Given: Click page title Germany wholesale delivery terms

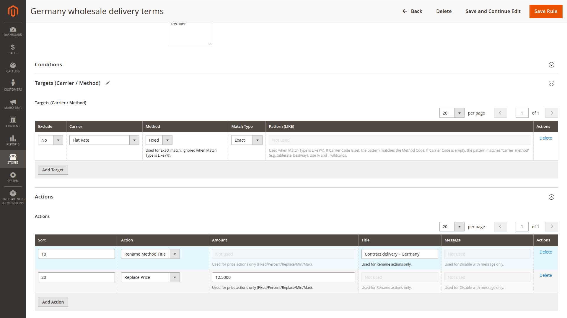Looking at the screenshot, I should 97,11.
